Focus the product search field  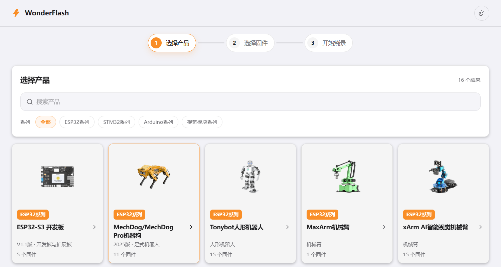coord(251,101)
